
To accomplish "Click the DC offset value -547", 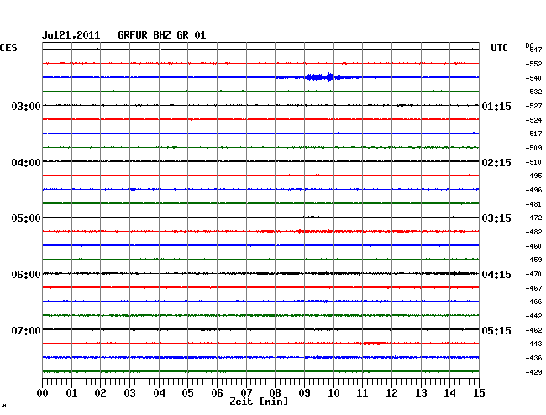I will [x=533, y=50].
